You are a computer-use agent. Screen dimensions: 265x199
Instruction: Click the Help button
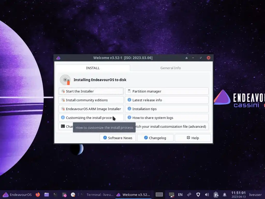click(x=193, y=138)
